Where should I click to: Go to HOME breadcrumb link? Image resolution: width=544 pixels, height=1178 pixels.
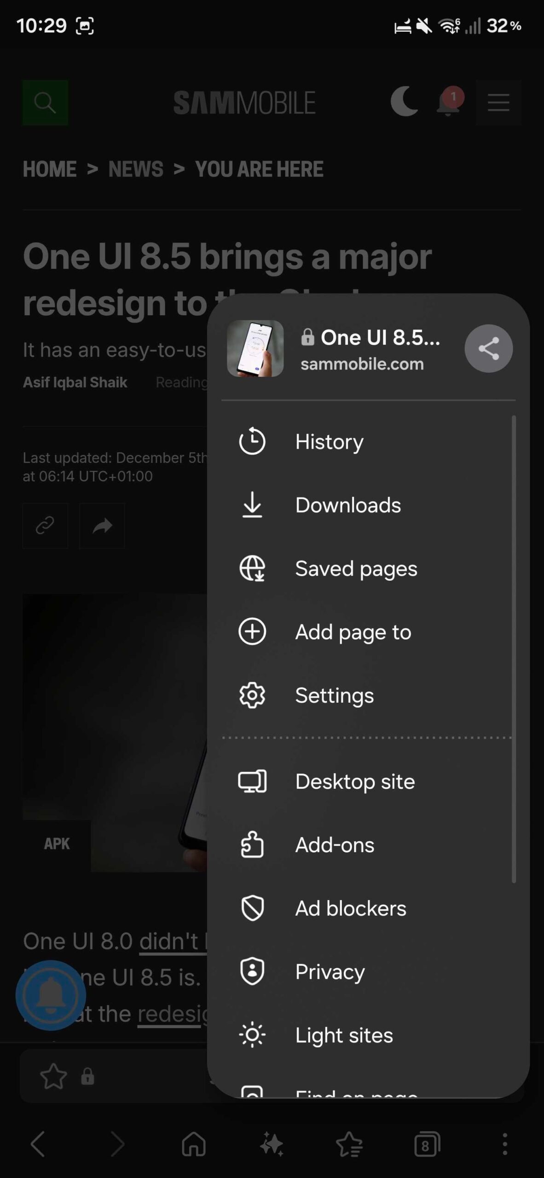(x=50, y=169)
